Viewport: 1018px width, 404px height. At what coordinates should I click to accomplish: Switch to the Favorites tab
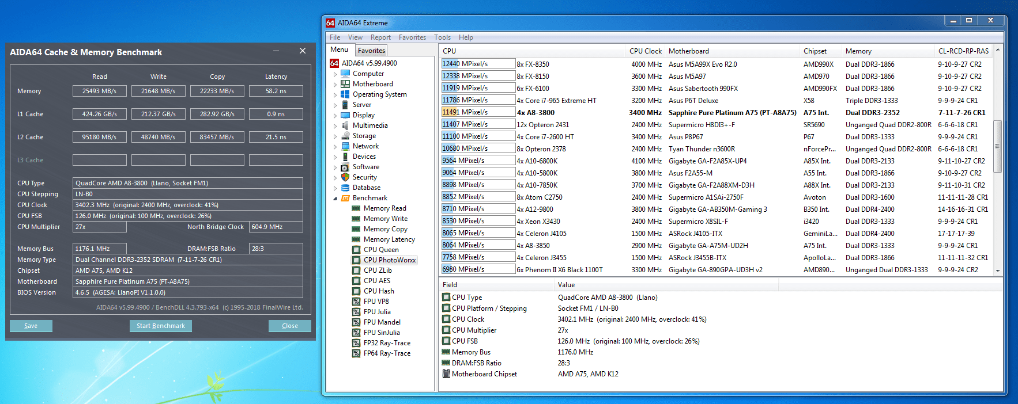point(371,51)
